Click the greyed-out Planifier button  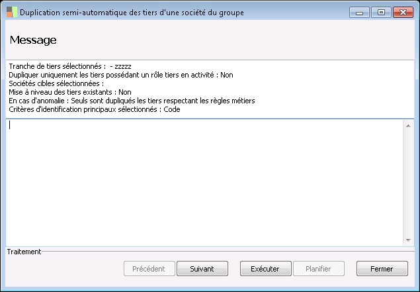point(318,269)
